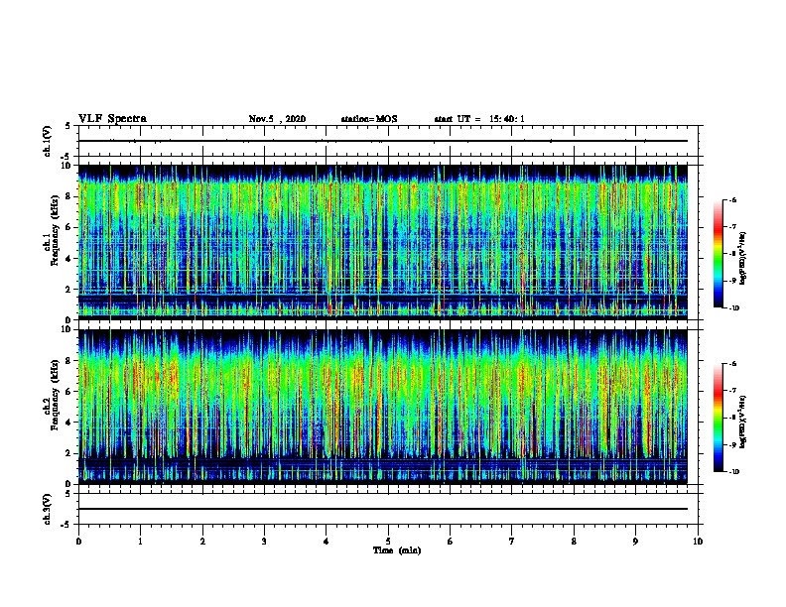
Task: Click the "4" kHz tick of ch.2 spectrogram
Action: pyautogui.click(x=69, y=423)
